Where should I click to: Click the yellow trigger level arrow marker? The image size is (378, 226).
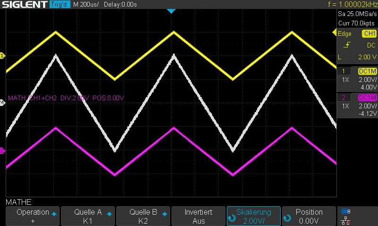click(335, 32)
